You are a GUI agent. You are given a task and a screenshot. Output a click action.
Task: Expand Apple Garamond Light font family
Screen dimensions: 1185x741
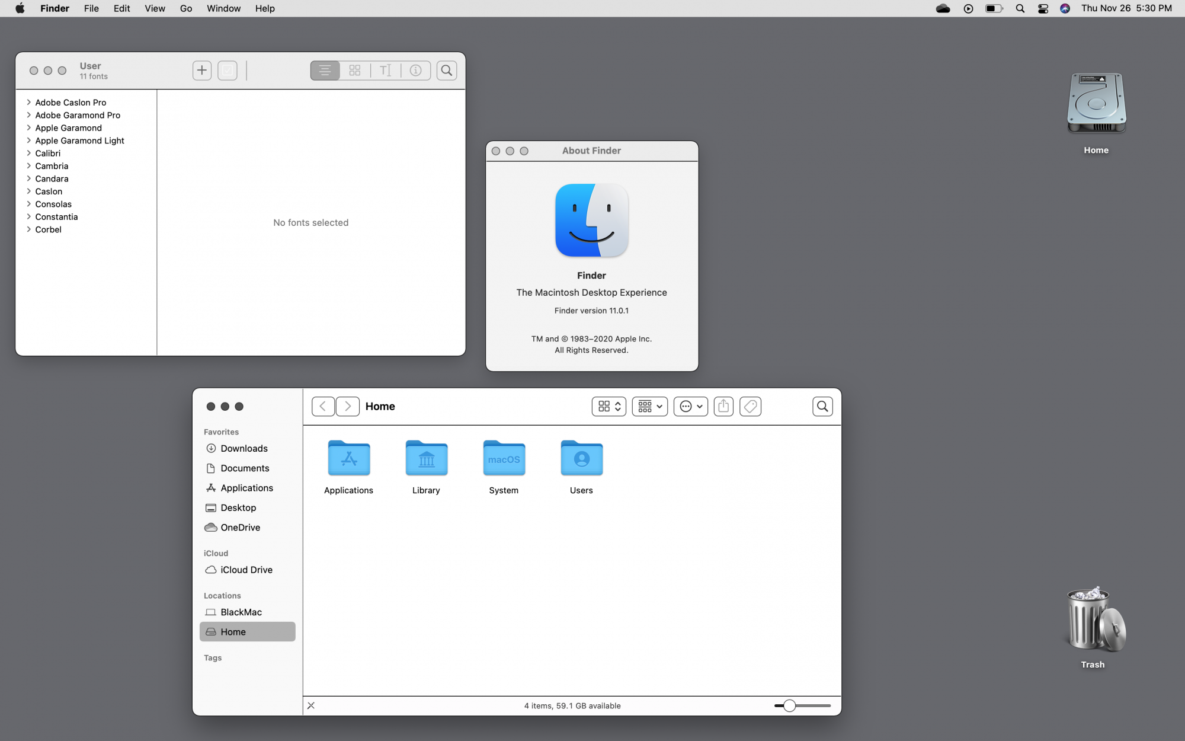[x=28, y=140]
